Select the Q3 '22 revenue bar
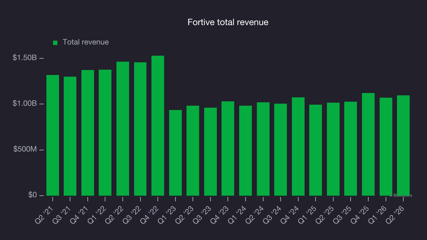The height and width of the screenshot is (240, 427). [x=140, y=129]
